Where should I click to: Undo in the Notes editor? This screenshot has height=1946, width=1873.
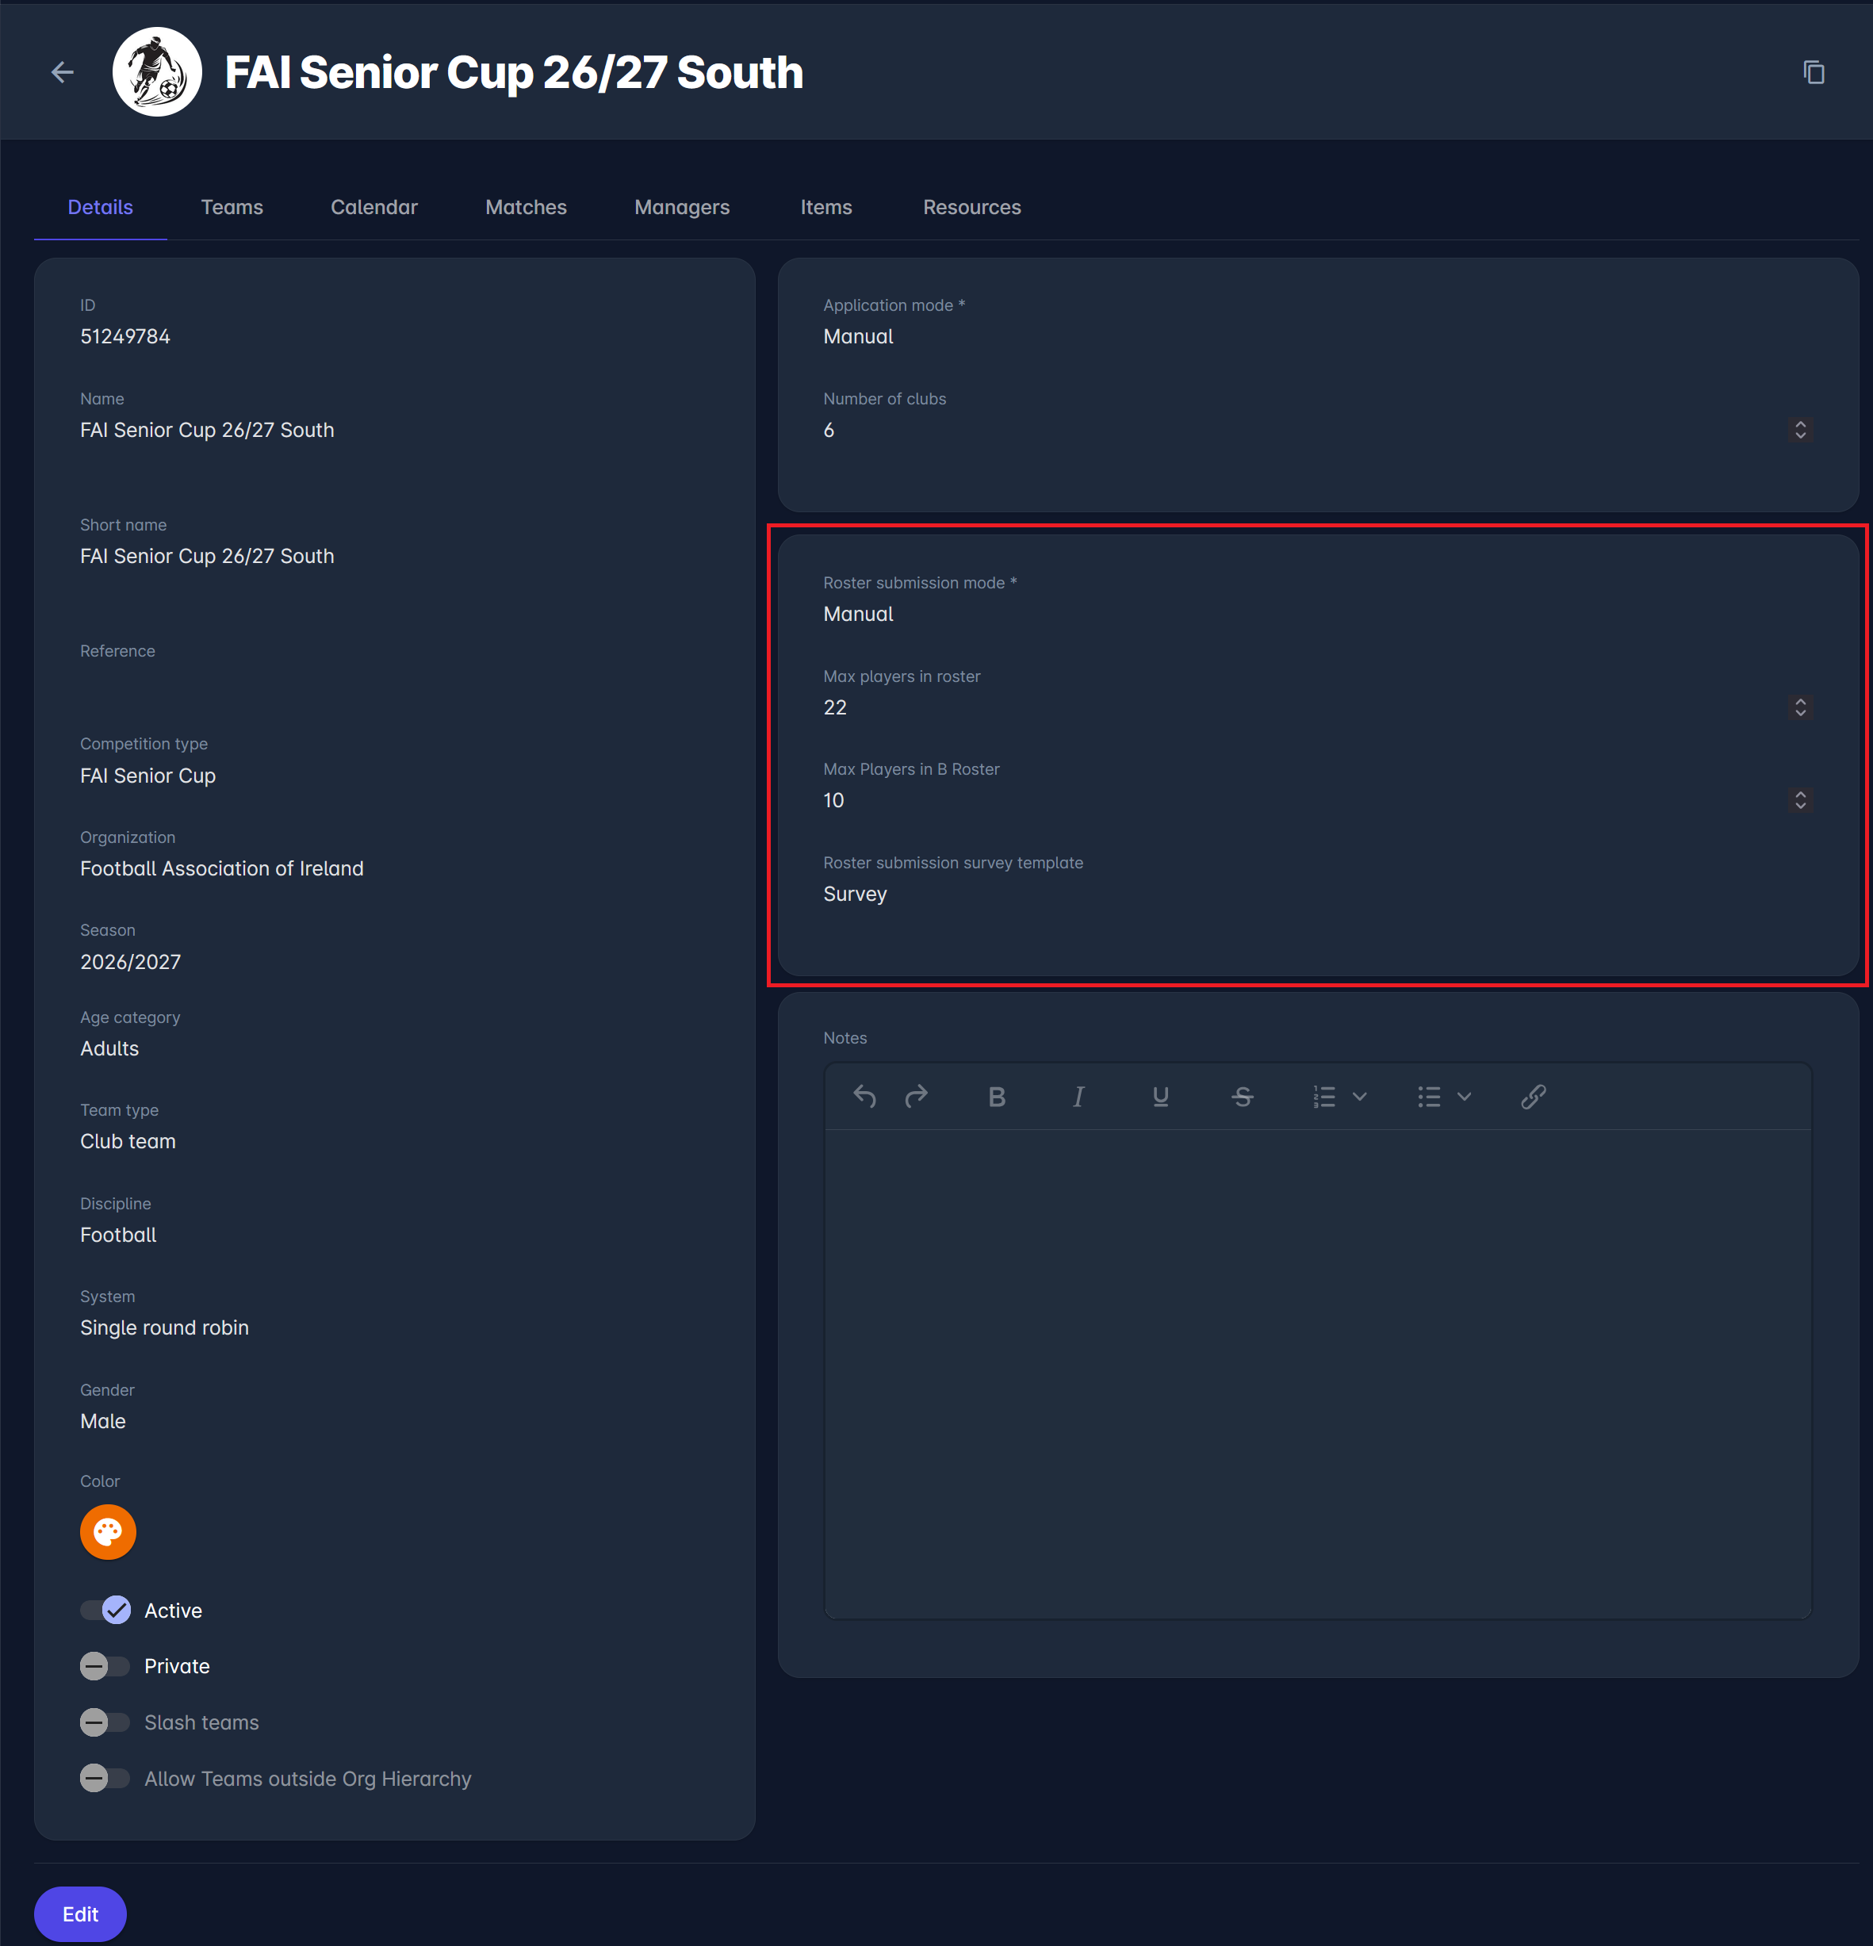(x=864, y=1096)
